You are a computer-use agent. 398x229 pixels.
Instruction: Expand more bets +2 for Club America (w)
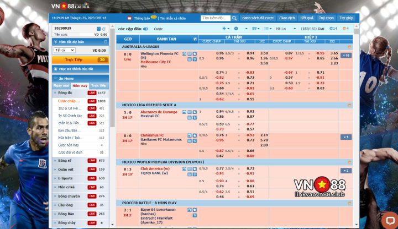coord(346,171)
